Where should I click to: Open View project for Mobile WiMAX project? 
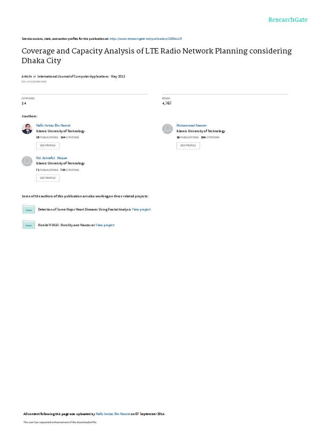click(105, 225)
